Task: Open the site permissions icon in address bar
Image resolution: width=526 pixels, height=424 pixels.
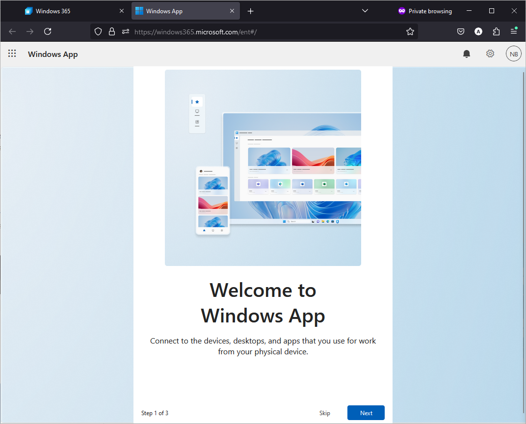Action: pyautogui.click(x=126, y=31)
